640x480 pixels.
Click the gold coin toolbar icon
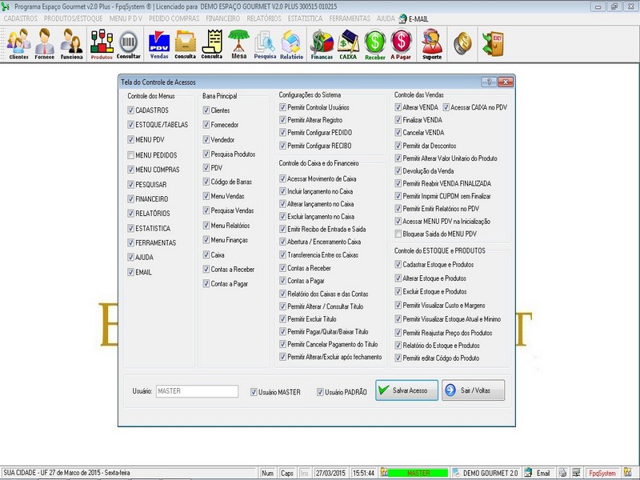[462, 43]
